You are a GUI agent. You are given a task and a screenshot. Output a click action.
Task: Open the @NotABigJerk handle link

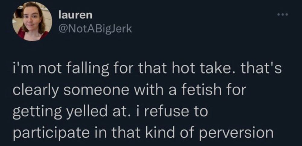coord(95,29)
